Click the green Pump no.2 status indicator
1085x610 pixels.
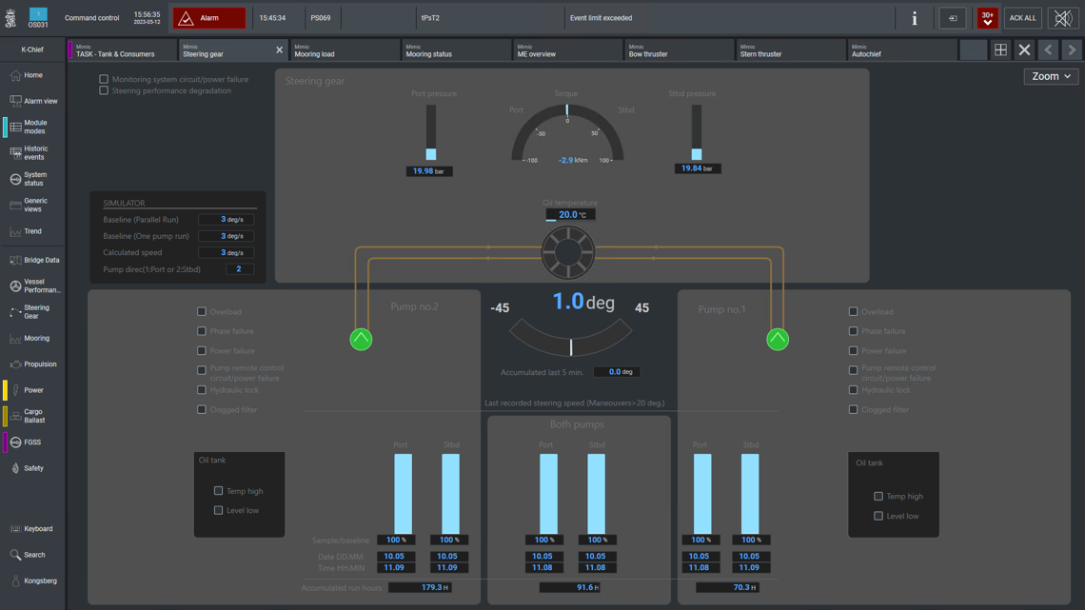pos(361,339)
